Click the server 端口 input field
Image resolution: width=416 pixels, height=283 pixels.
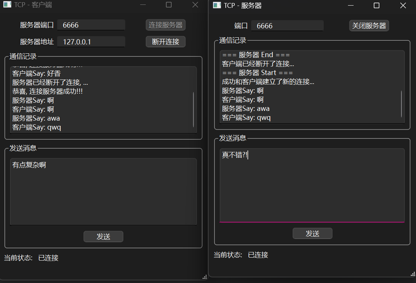point(287,26)
